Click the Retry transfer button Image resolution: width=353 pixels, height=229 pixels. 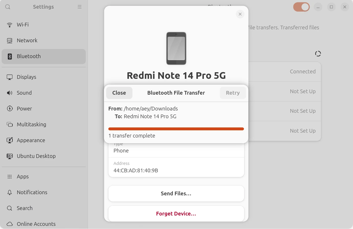(x=233, y=93)
